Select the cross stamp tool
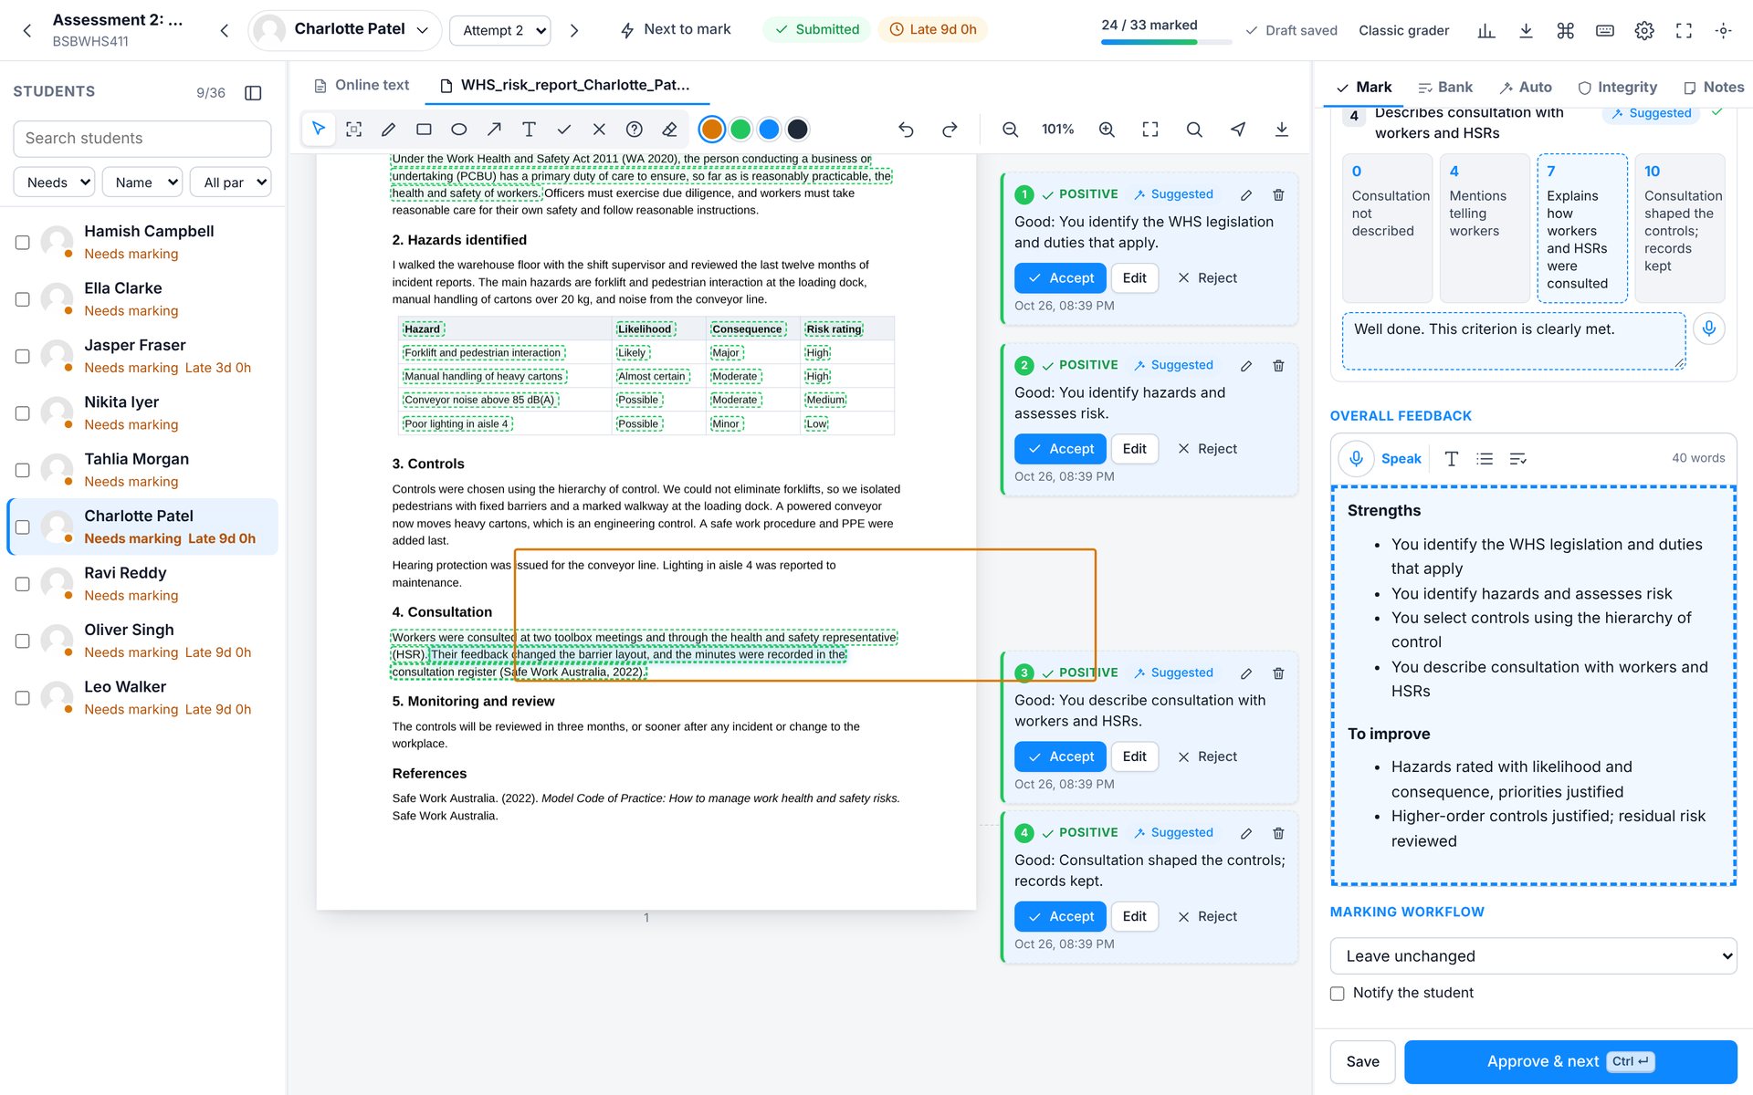This screenshot has height=1095, width=1753. (599, 130)
